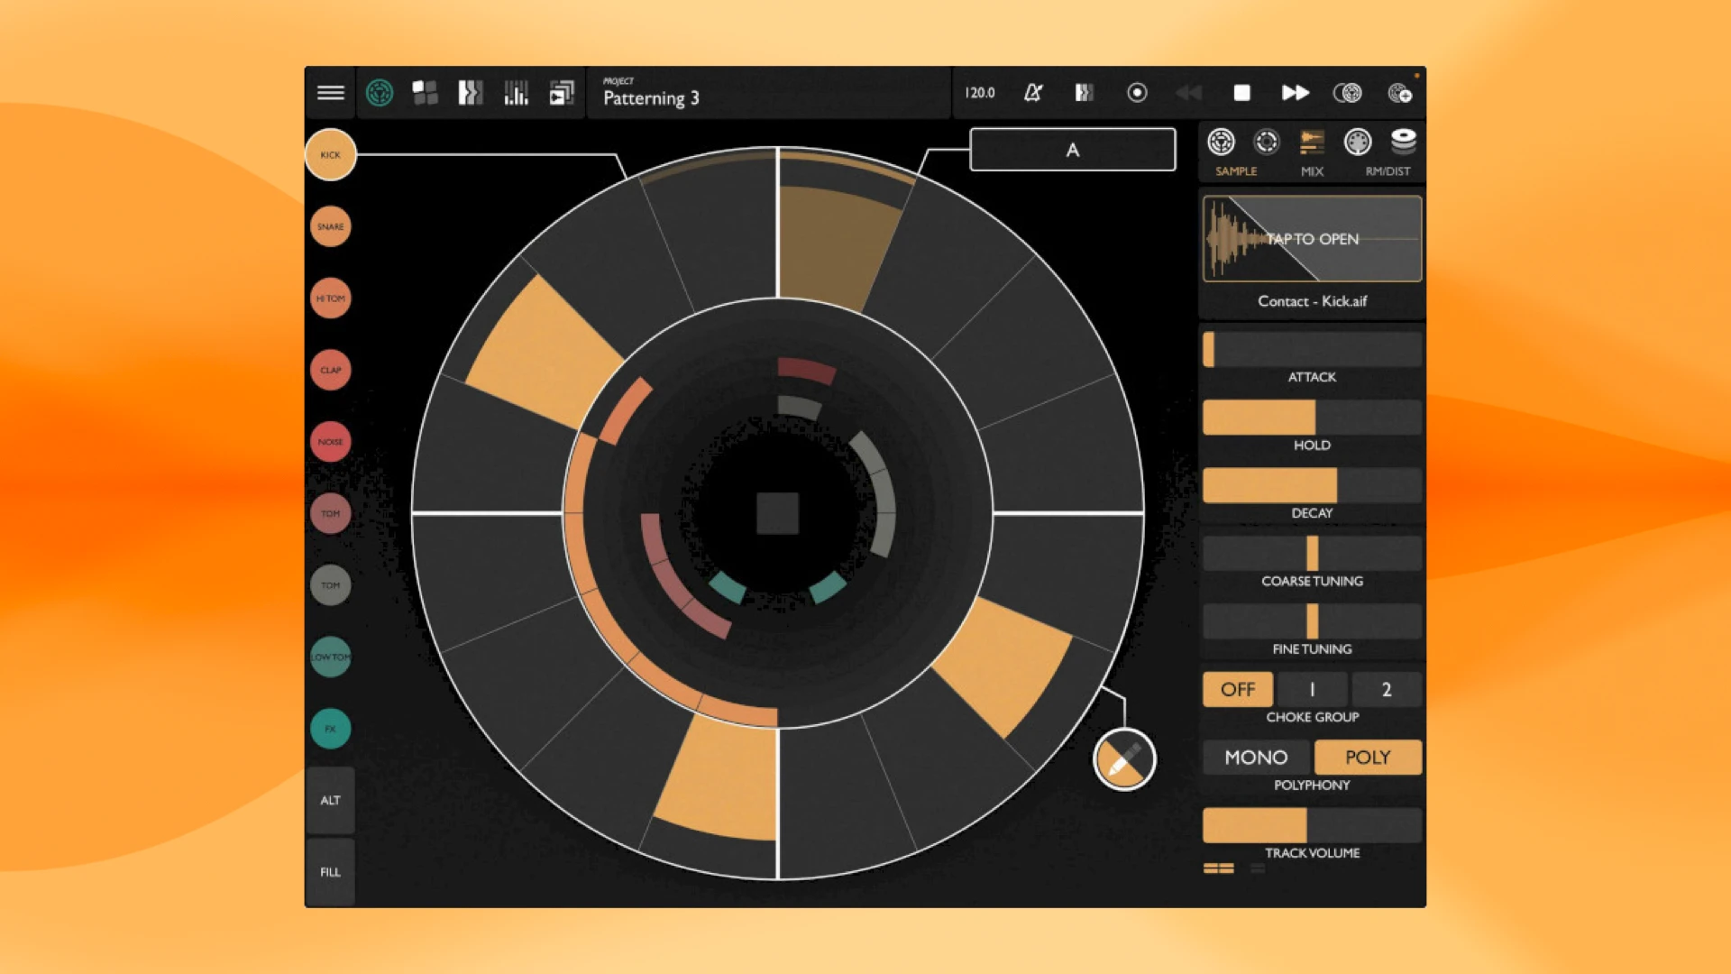Click the add pattern icon with plus
The width and height of the screenshot is (1731, 974).
click(x=1399, y=93)
